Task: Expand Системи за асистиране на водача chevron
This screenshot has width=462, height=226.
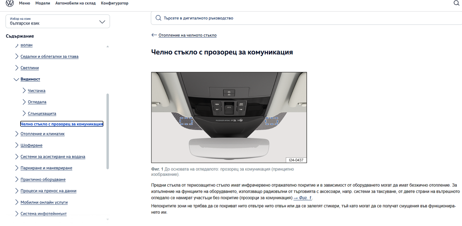Action: click(16, 157)
